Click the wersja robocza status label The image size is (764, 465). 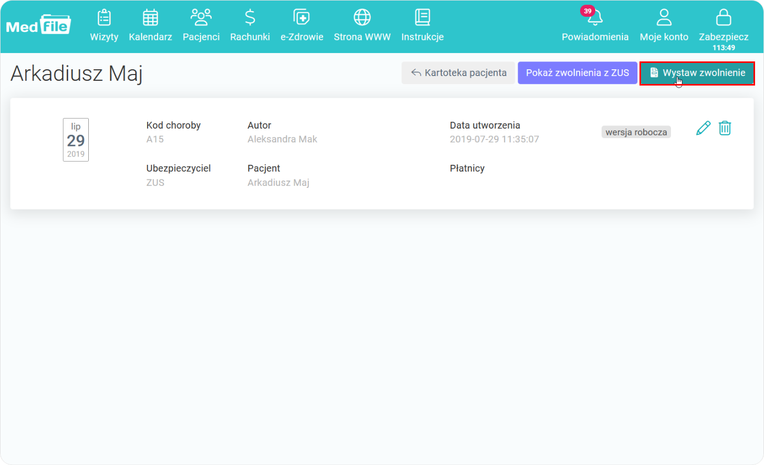636,132
